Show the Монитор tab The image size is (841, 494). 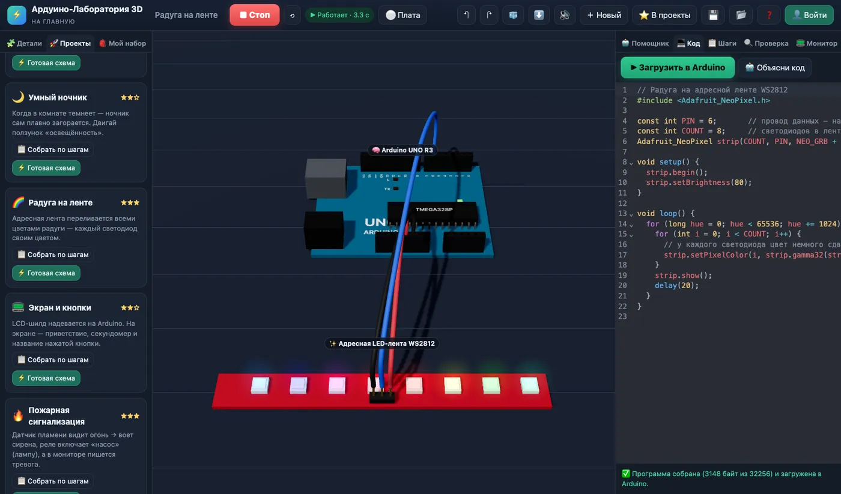[x=816, y=43]
